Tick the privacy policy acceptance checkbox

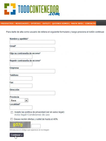click(12, 112)
